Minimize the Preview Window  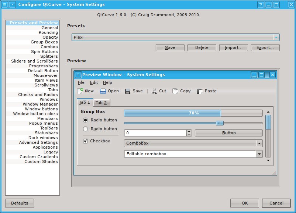pos(254,75)
